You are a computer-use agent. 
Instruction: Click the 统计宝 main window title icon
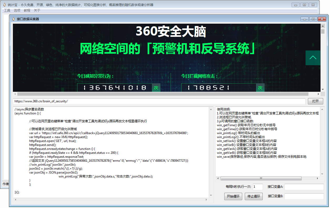(4, 5)
